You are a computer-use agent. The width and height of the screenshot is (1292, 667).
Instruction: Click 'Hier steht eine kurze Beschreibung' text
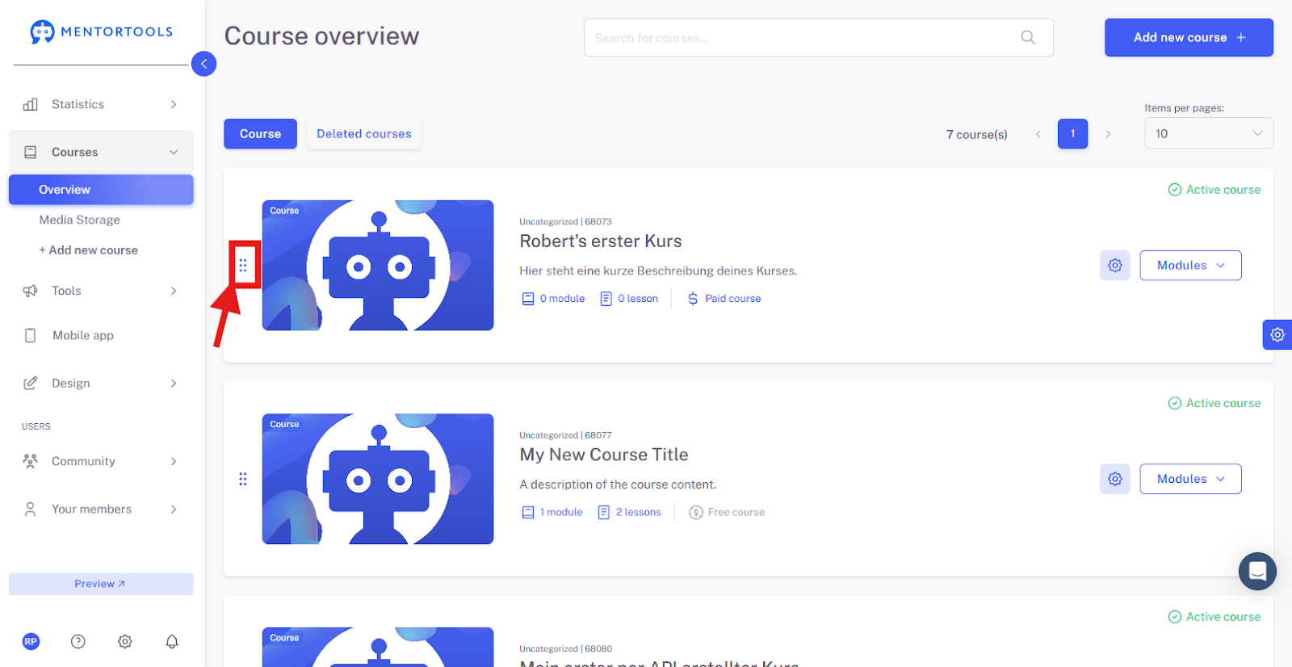point(658,271)
